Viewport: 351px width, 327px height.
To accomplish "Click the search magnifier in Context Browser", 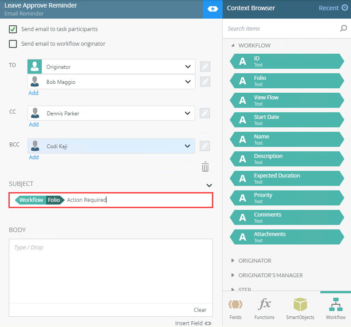I will click(x=343, y=28).
